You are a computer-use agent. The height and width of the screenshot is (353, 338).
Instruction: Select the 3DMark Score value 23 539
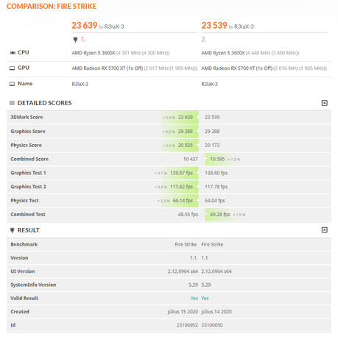click(x=212, y=118)
